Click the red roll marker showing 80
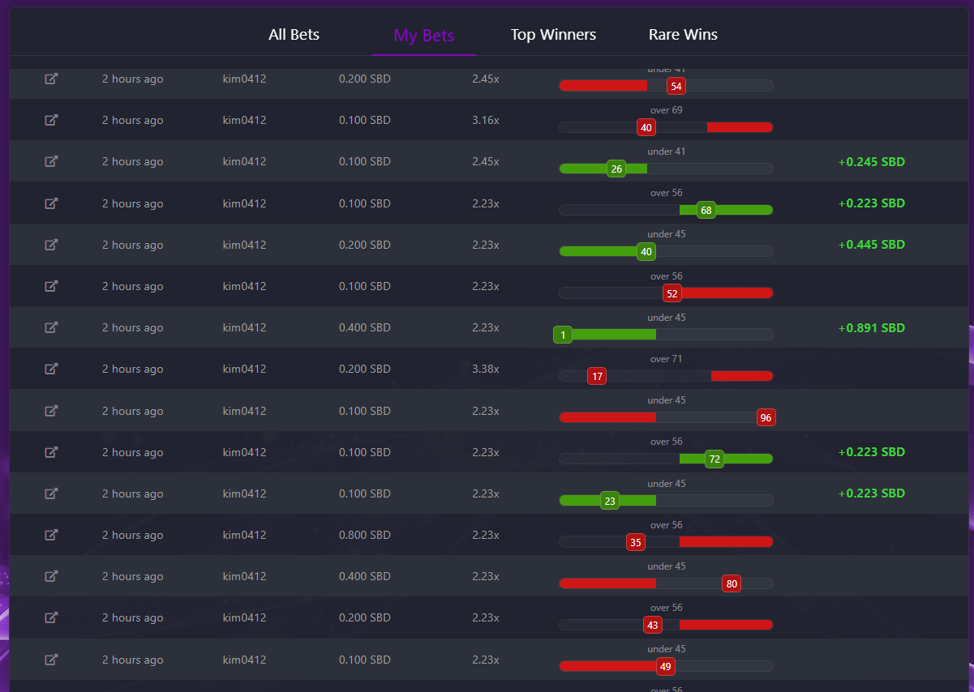Image resolution: width=974 pixels, height=692 pixels. 732,583
